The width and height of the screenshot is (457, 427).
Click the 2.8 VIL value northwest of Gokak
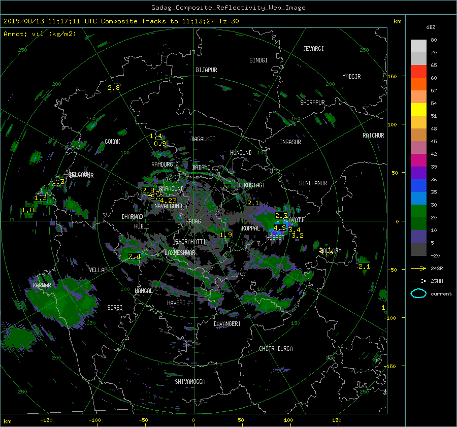[113, 88]
